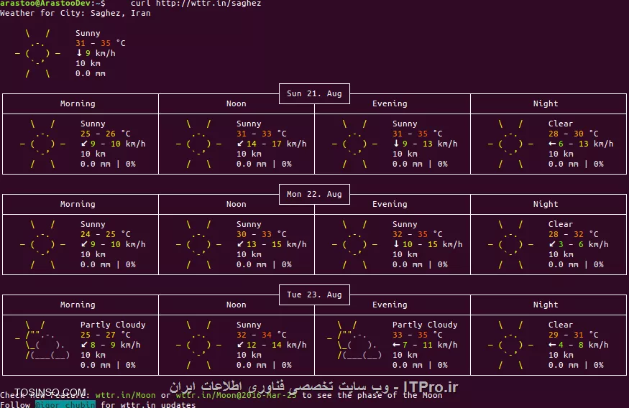The height and width of the screenshot is (408, 629).
Task: Click the 'curl http://wttr.in/saghez' command text
Action: (196, 4)
